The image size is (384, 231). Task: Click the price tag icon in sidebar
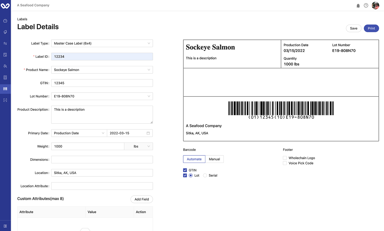tap(5, 32)
